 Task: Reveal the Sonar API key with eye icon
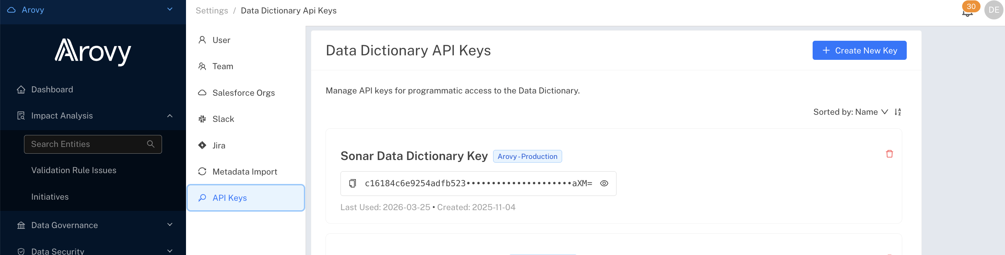click(604, 184)
